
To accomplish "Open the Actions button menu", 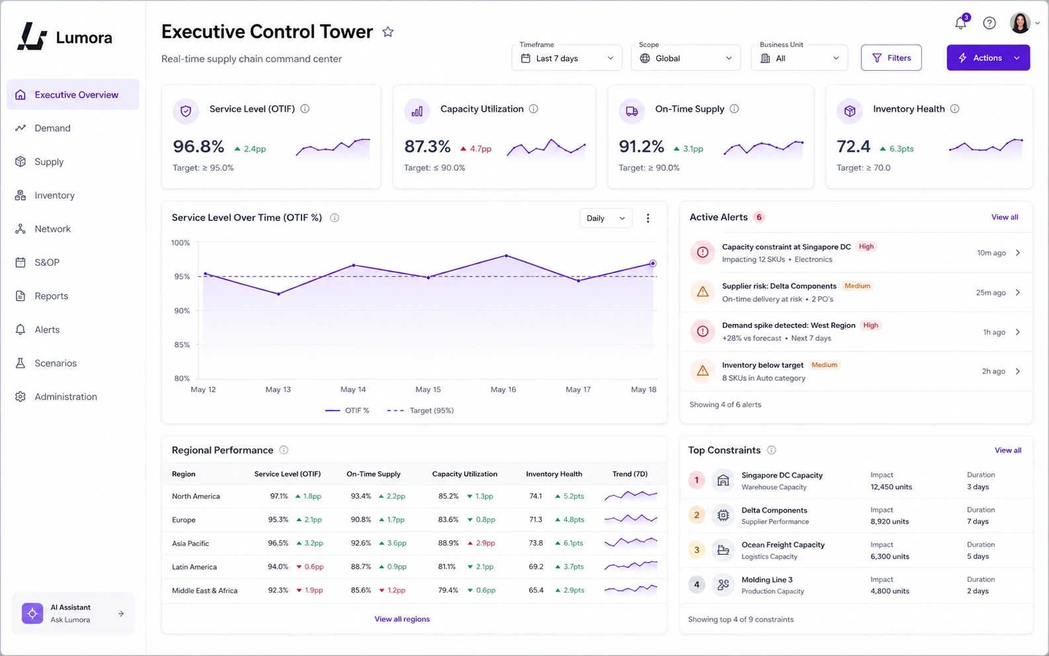I will [988, 58].
